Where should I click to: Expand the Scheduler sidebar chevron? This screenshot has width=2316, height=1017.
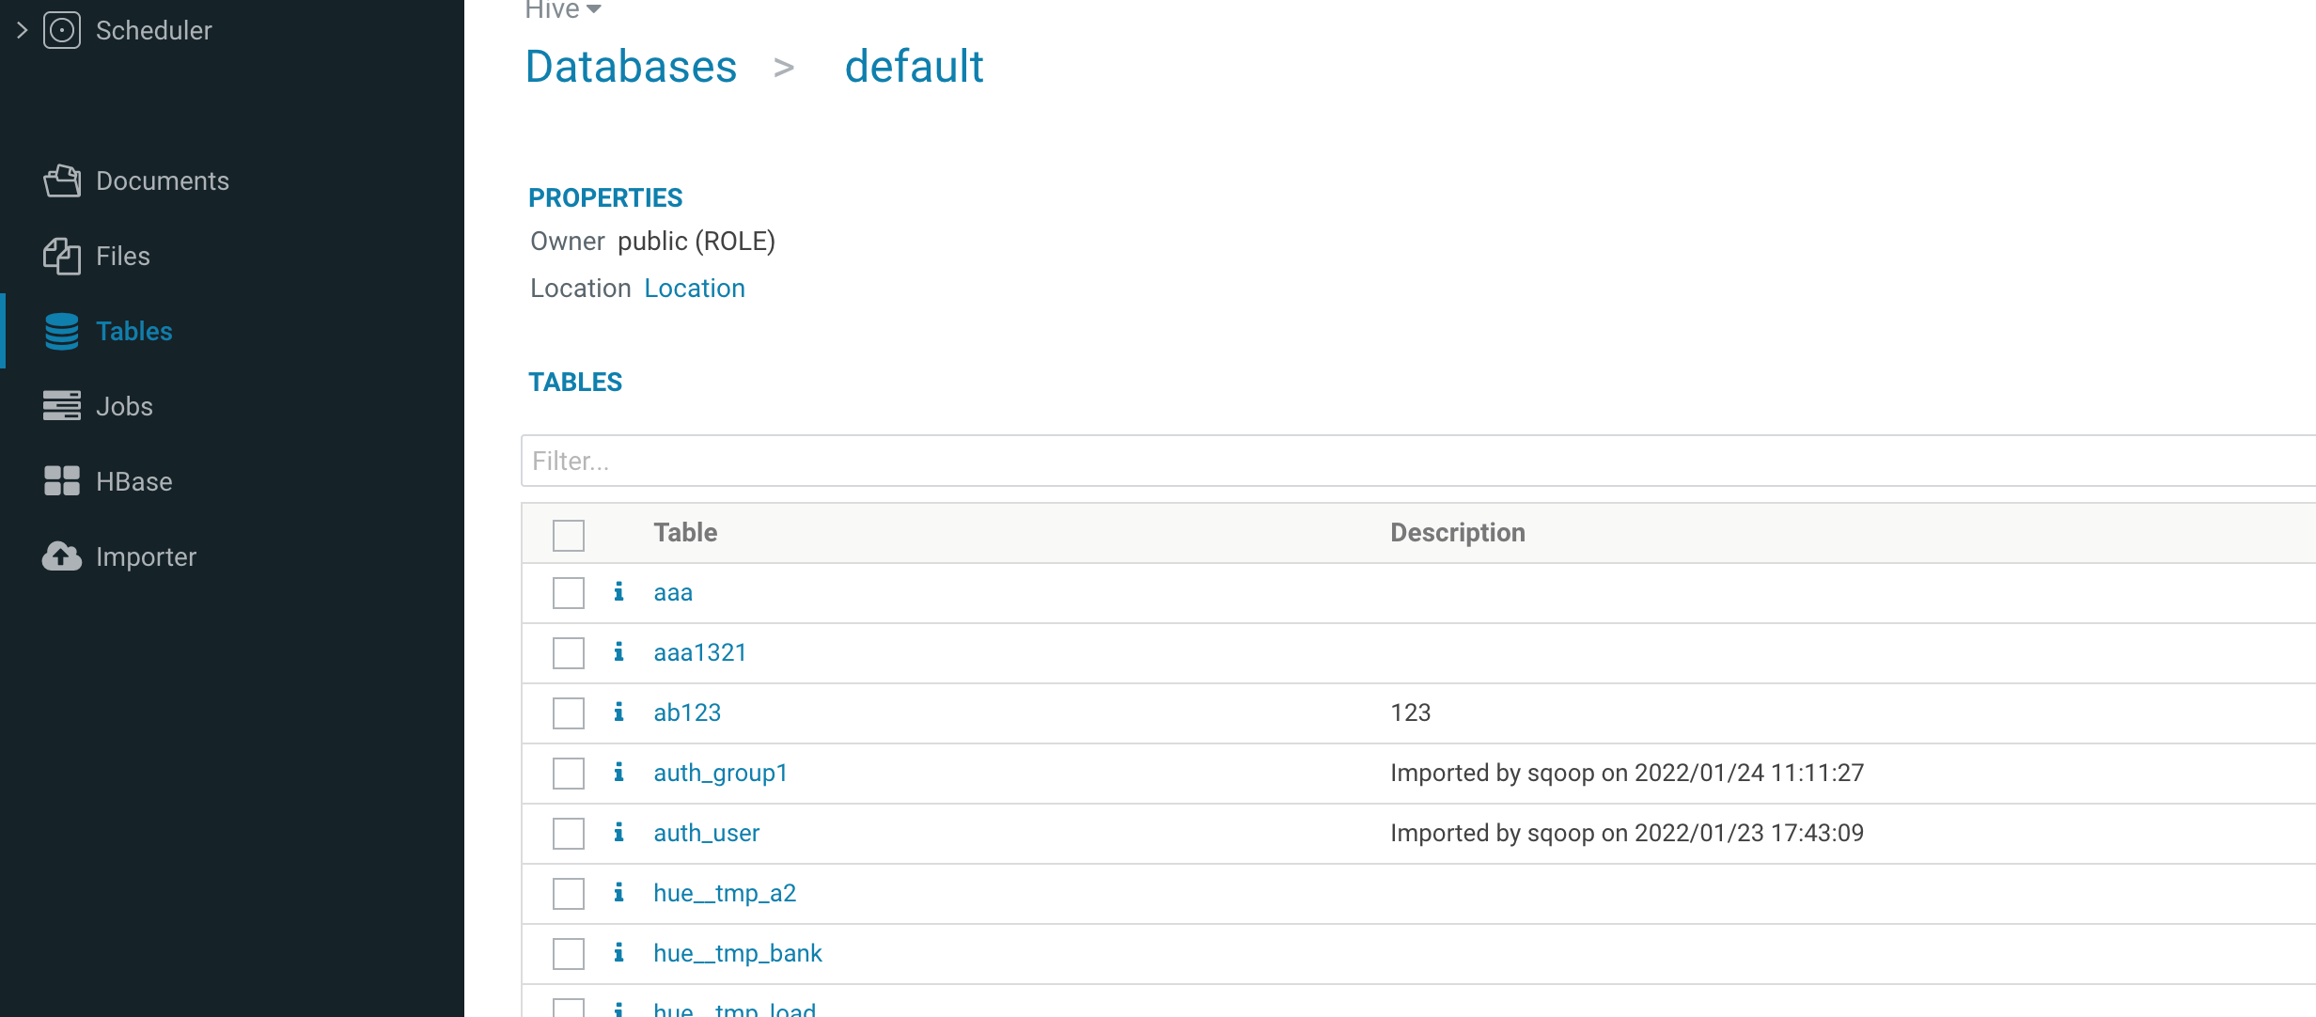(23, 30)
